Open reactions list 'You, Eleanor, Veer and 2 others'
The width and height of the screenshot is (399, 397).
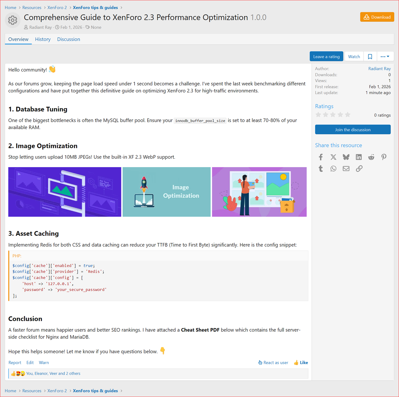pyautogui.click(x=53, y=374)
